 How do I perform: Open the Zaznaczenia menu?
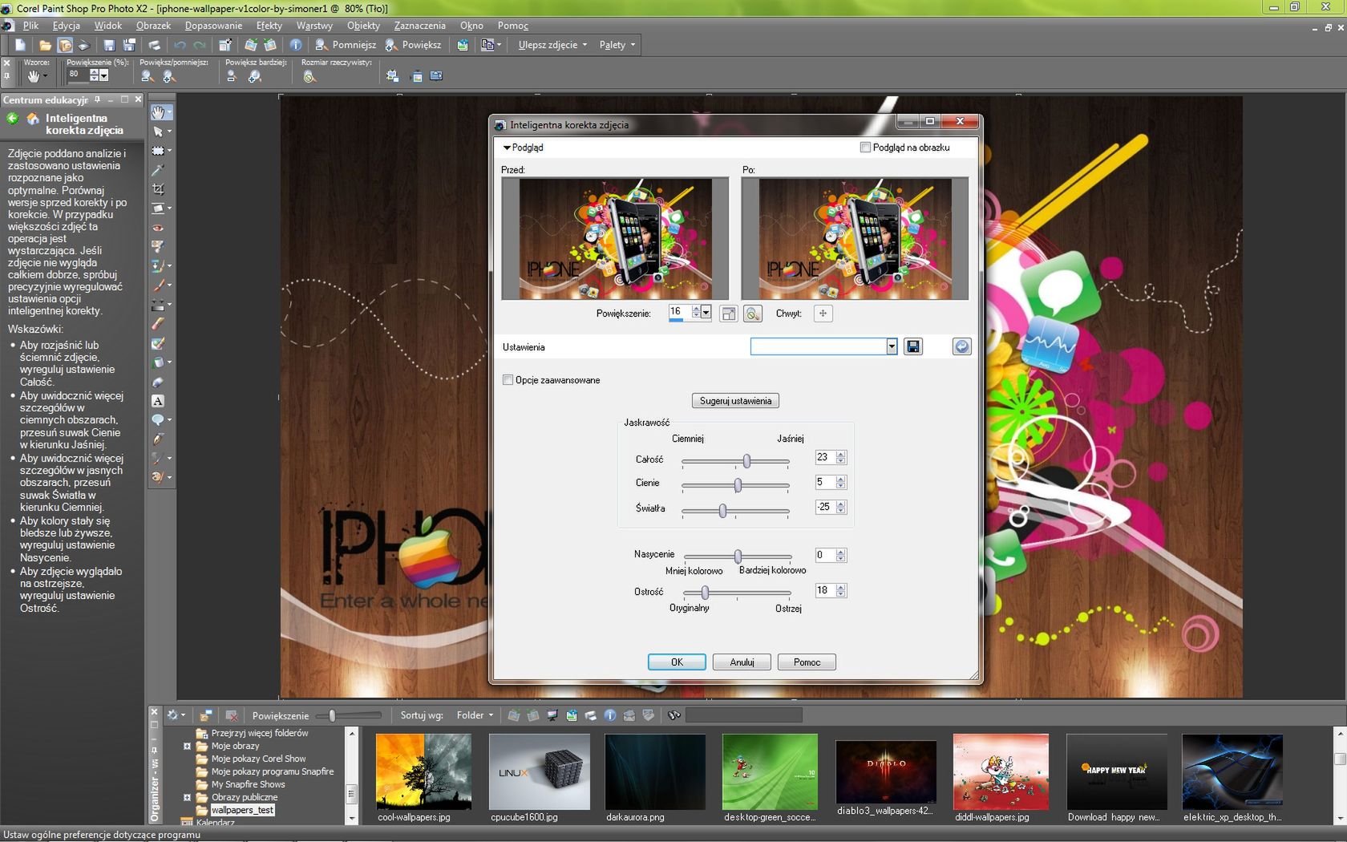click(x=419, y=26)
